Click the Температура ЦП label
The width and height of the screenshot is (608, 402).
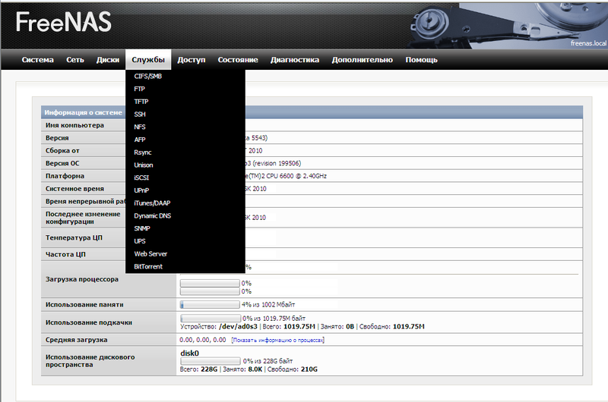tap(74, 237)
